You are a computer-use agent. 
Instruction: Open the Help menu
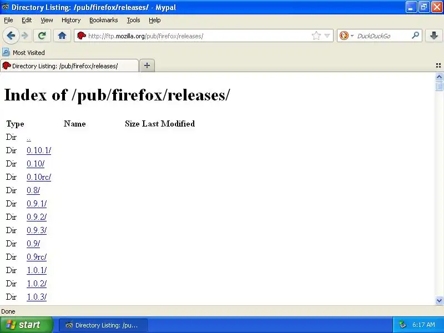tap(155, 20)
